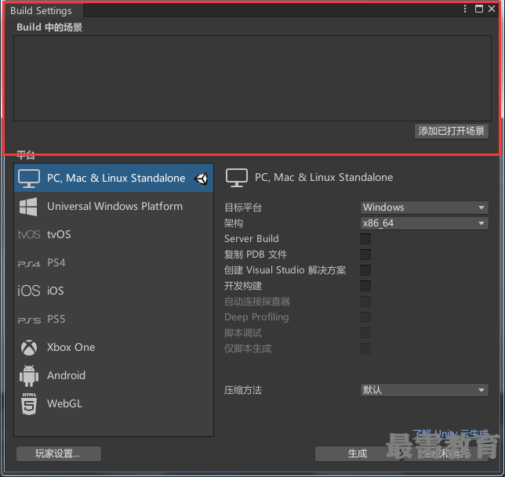This screenshot has height=477, width=505.
Task: Open the Build Settings kebab menu
Action: (x=465, y=9)
